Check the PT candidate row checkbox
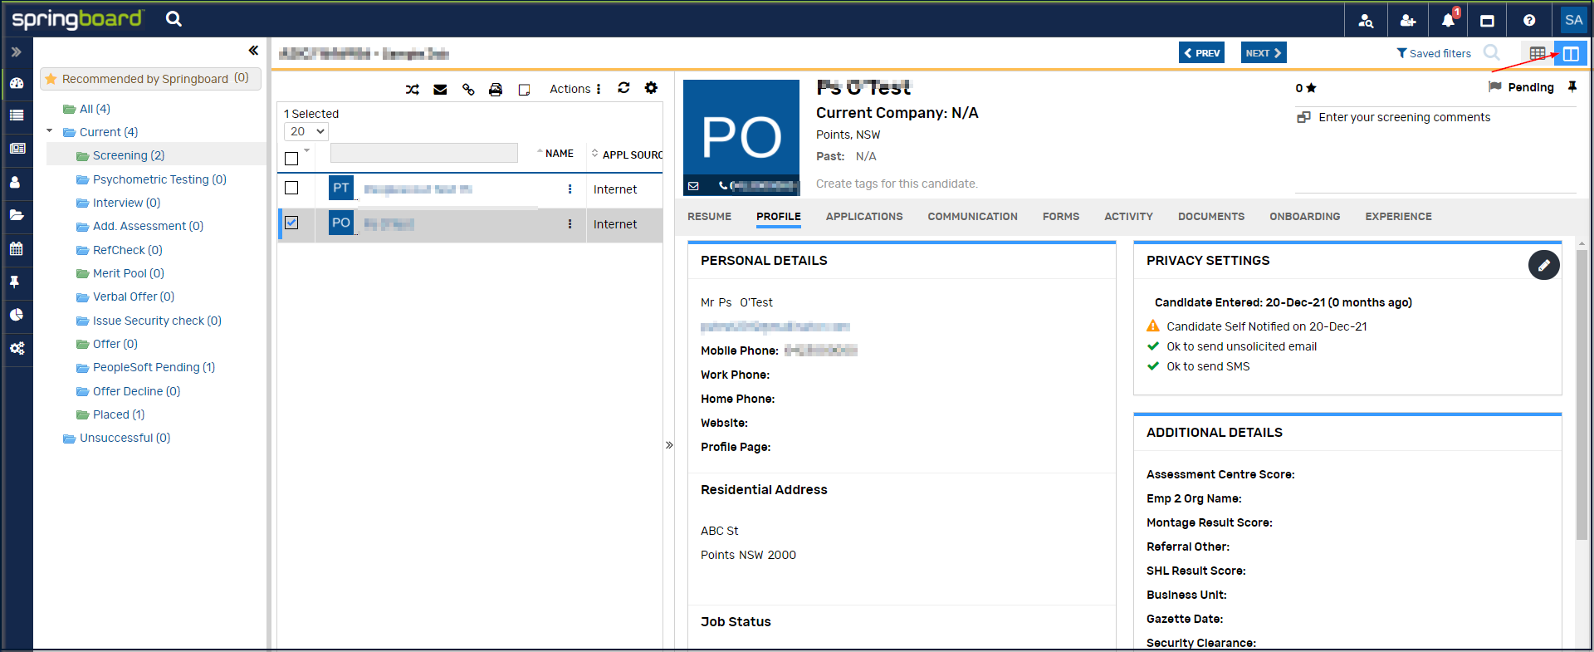 click(x=291, y=188)
